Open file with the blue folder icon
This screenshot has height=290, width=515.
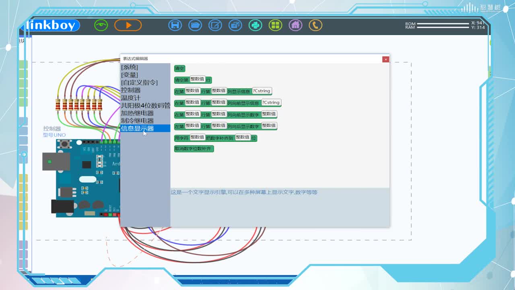coord(195,25)
